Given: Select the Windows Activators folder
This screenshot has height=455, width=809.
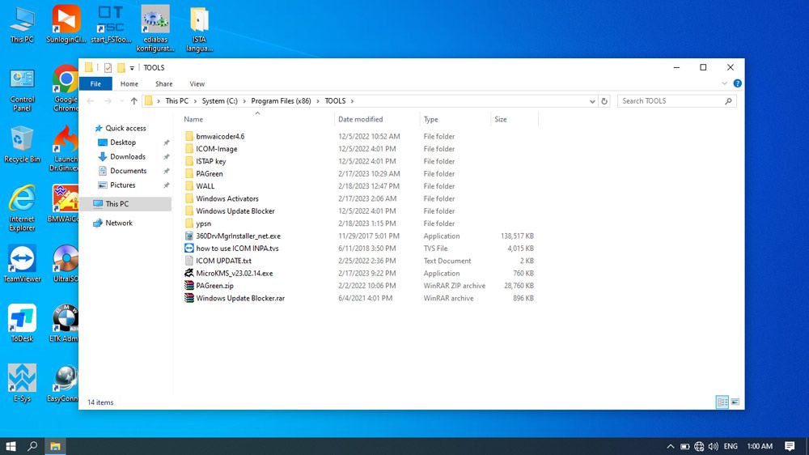Looking at the screenshot, I should (x=227, y=199).
